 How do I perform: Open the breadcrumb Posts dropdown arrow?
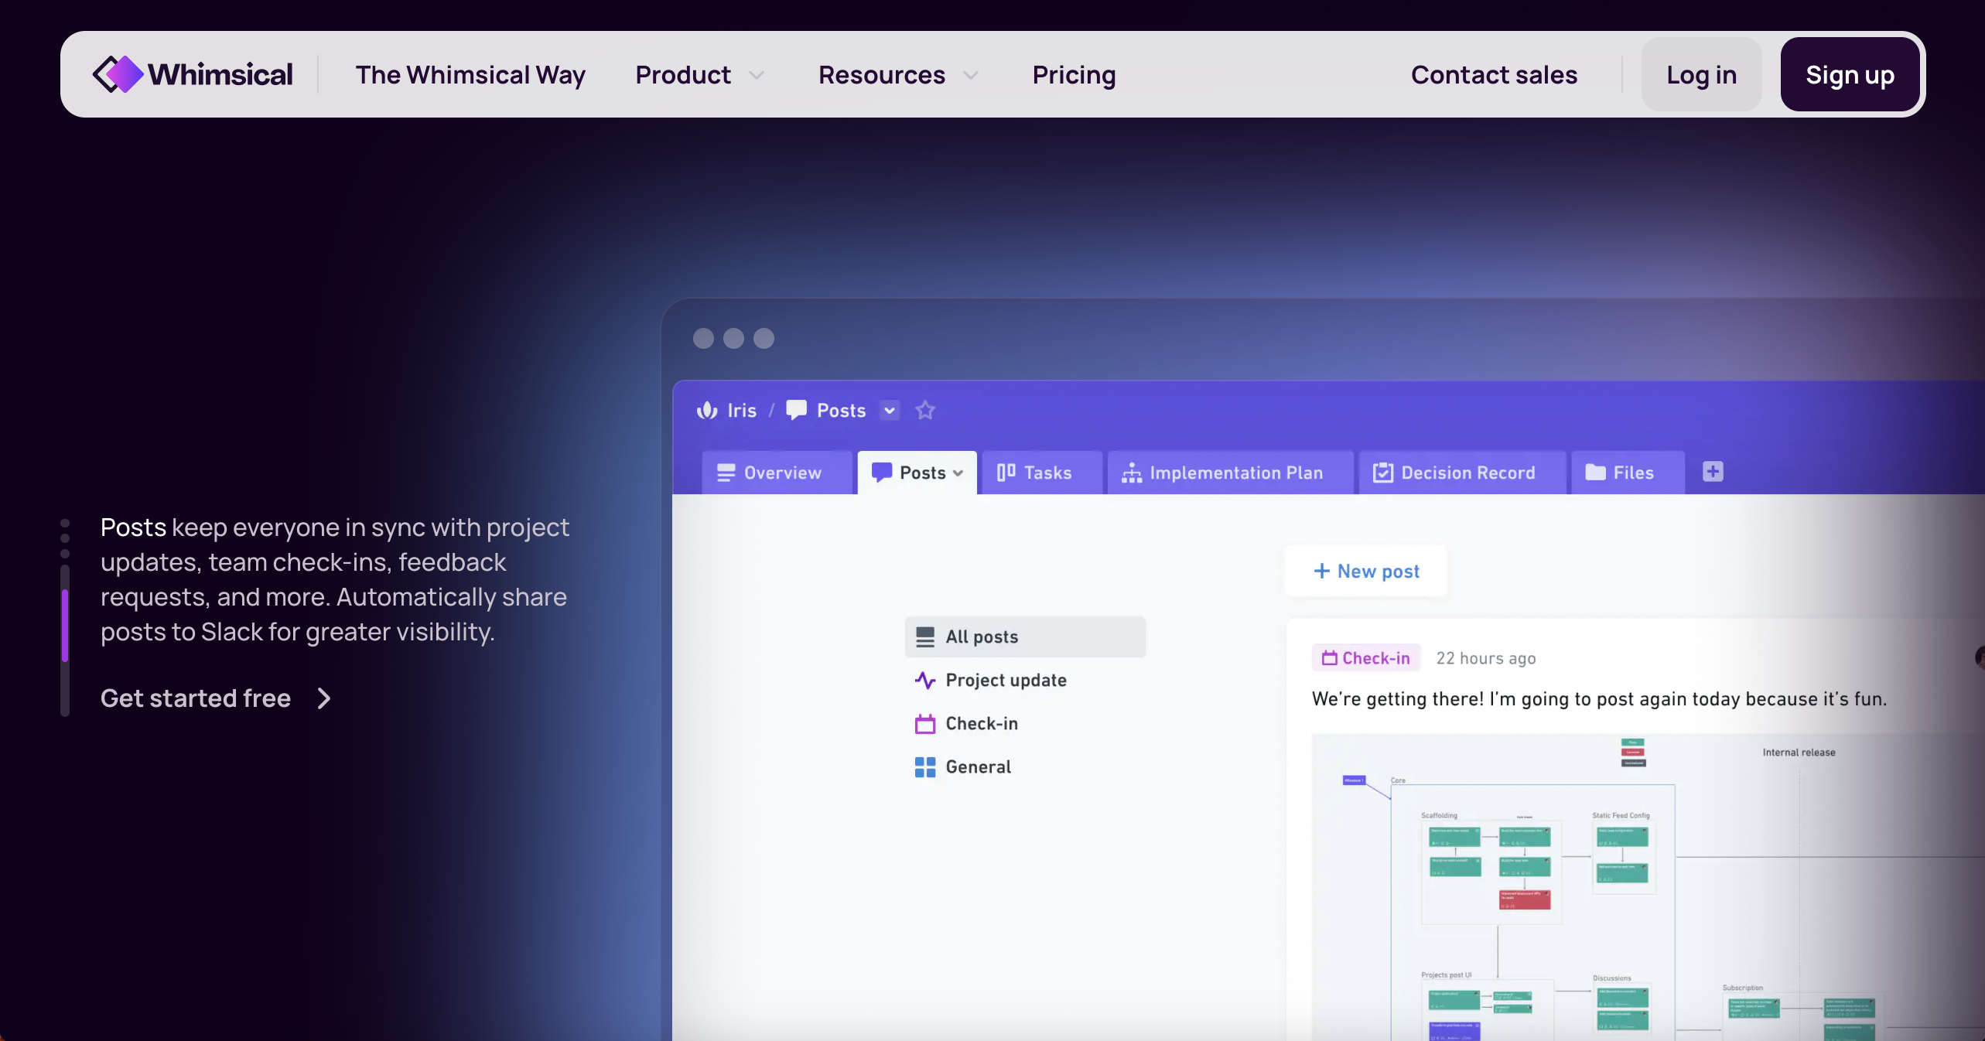point(890,410)
